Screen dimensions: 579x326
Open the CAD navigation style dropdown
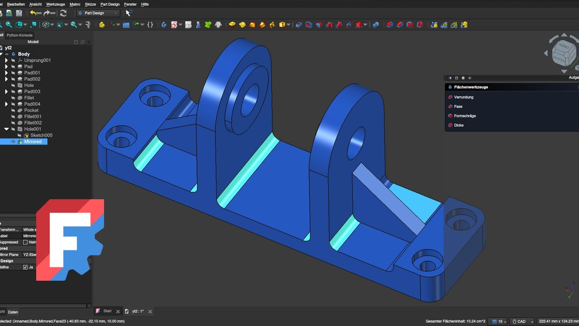click(x=522, y=321)
